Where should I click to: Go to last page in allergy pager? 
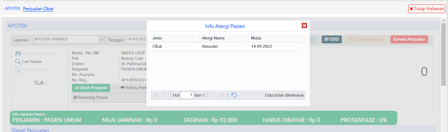point(222,95)
